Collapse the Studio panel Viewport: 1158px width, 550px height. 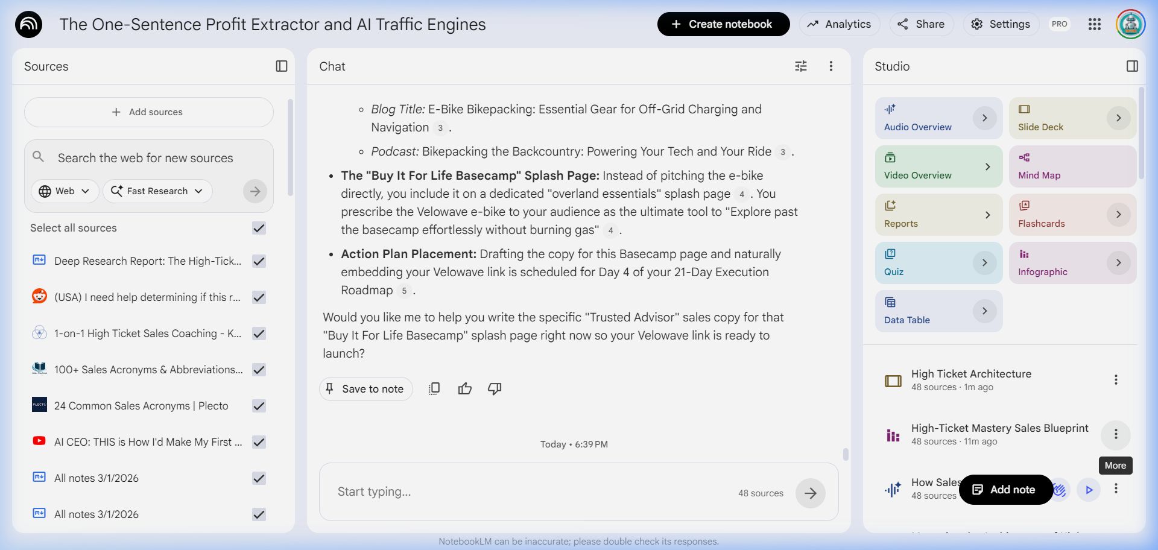tap(1132, 66)
